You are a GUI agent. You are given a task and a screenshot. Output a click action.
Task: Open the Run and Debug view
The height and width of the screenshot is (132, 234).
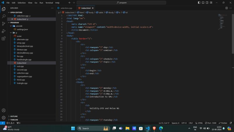(4, 31)
